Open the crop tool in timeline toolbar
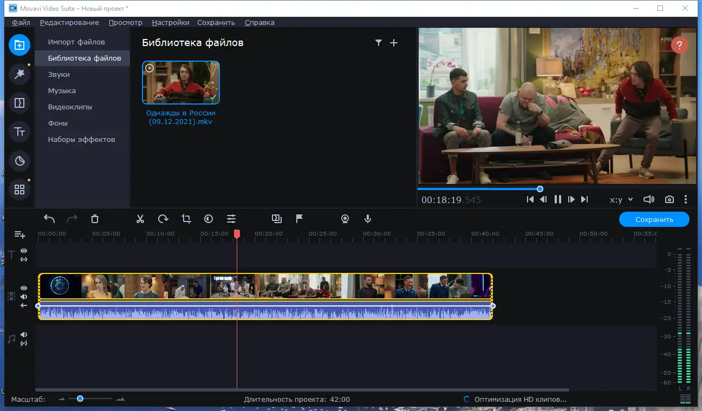702x411 pixels. (186, 219)
